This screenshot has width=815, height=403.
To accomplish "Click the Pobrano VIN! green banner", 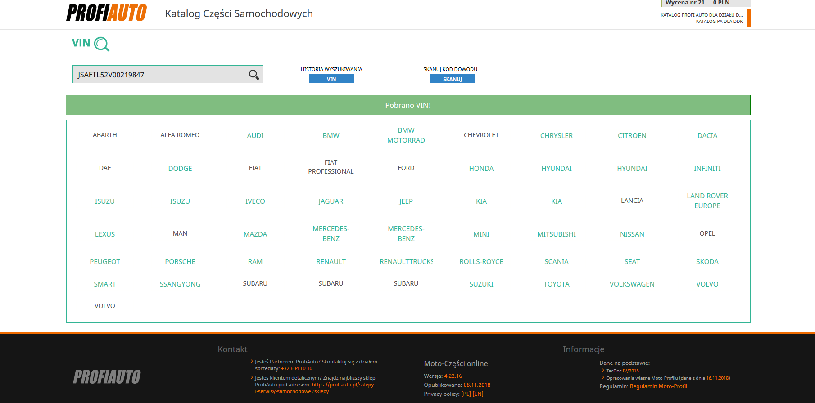I will pos(408,105).
